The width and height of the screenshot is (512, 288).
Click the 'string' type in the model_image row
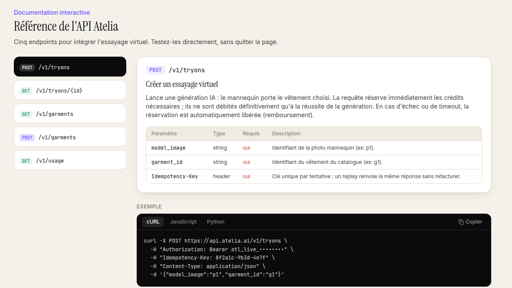220,148
